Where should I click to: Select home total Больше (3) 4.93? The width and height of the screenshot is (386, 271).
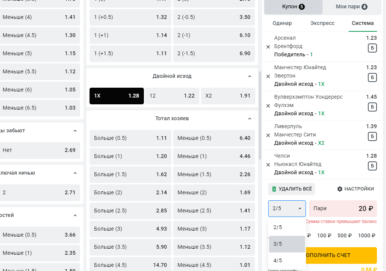[x=130, y=229]
